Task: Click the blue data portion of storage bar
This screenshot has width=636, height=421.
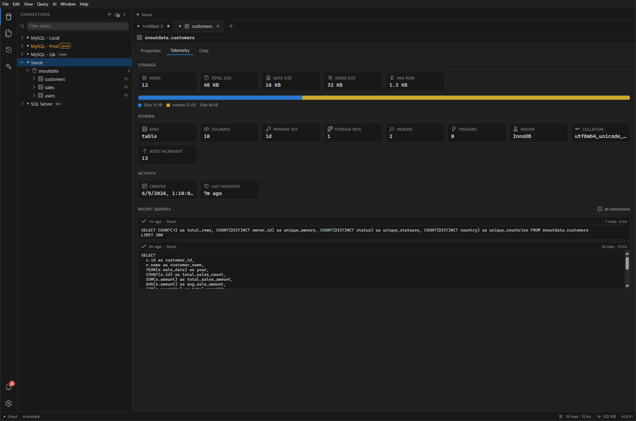Action: (x=220, y=98)
